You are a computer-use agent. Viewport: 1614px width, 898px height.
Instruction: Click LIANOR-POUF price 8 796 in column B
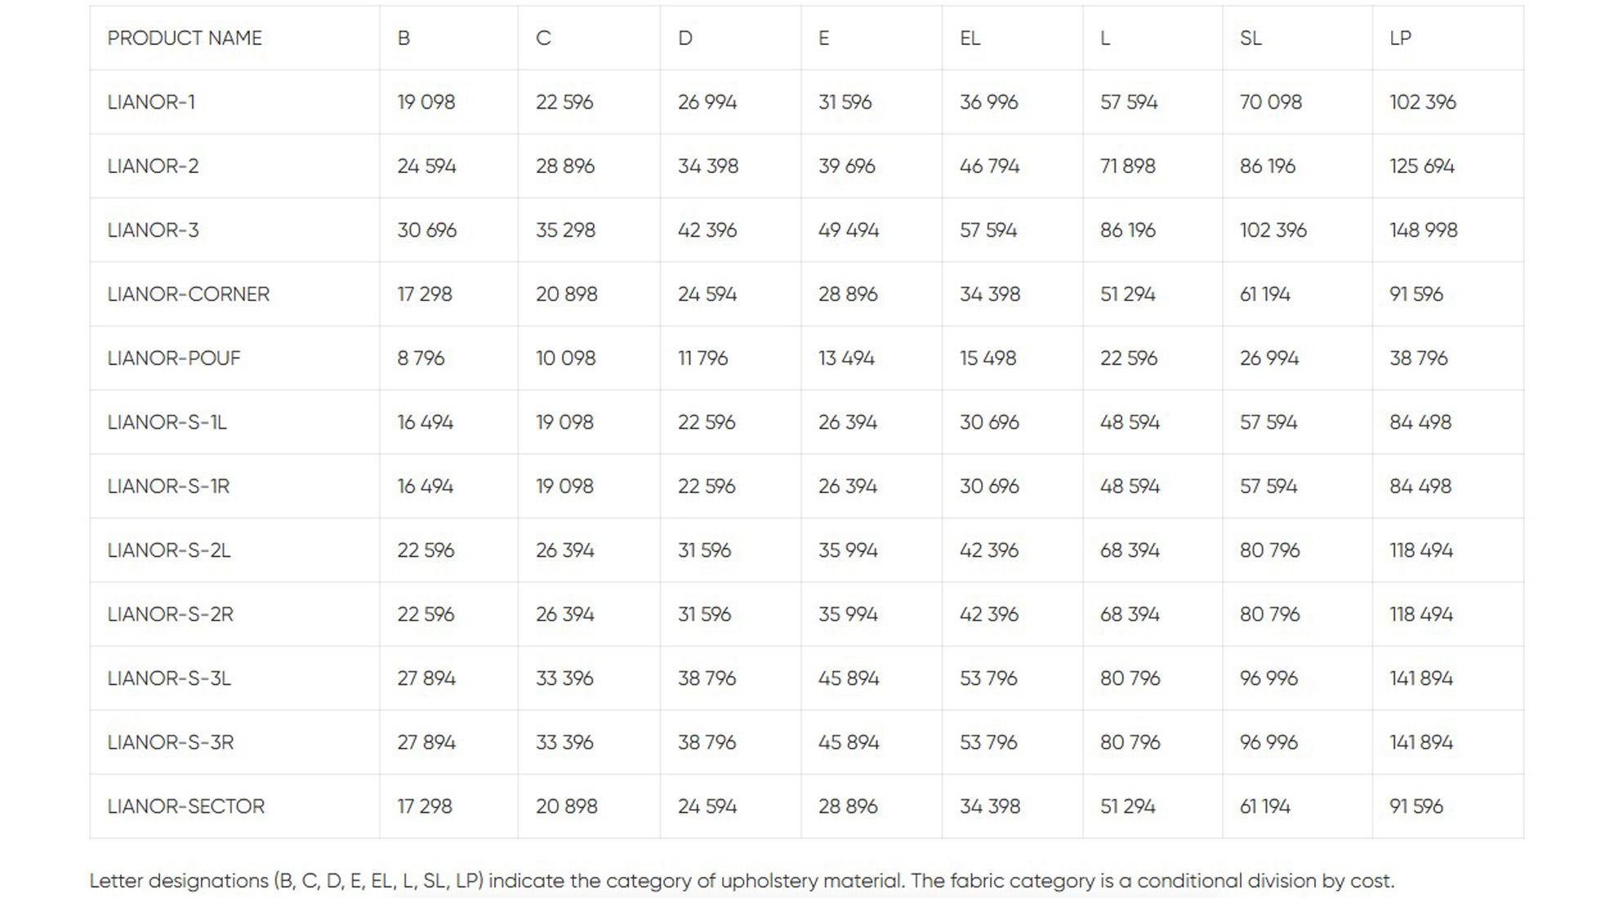point(421,358)
